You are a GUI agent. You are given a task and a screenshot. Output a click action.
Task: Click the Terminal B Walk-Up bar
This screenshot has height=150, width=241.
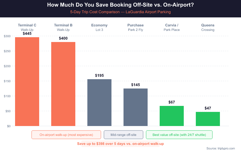[x=63, y=84]
